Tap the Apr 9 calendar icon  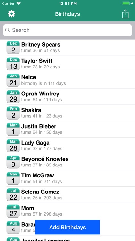(13, 162)
